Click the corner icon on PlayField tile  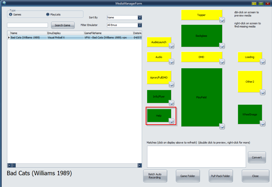[222, 127]
